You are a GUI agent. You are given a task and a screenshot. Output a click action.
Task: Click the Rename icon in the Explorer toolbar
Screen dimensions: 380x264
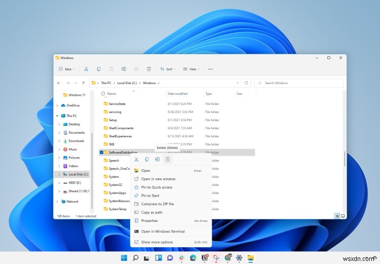(124, 69)
